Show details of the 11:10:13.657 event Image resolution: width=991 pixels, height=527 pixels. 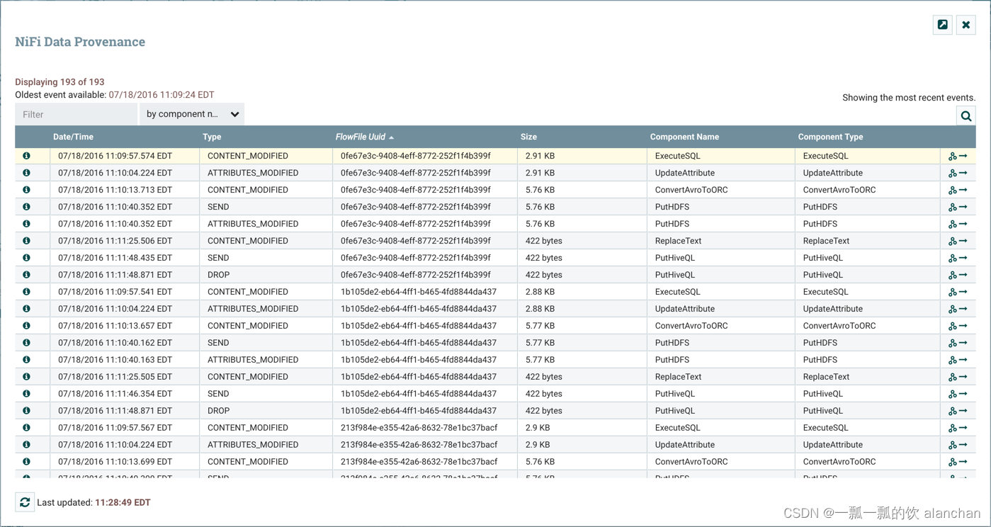click(x=26, y=326)
